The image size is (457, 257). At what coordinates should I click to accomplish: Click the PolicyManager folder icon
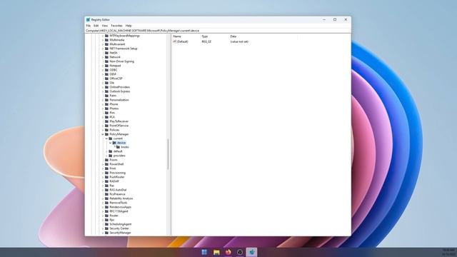coord(106,134)
